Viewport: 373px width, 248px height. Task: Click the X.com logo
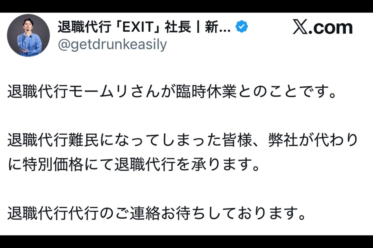click(x=322, y=27)
